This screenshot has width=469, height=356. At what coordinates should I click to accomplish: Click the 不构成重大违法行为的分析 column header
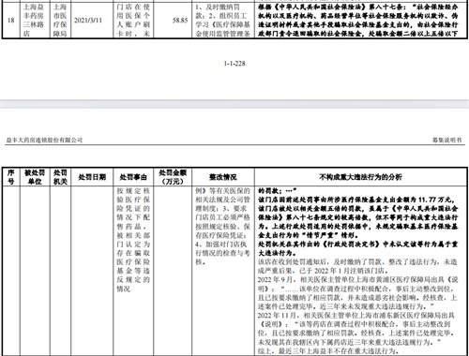(361, 177)
